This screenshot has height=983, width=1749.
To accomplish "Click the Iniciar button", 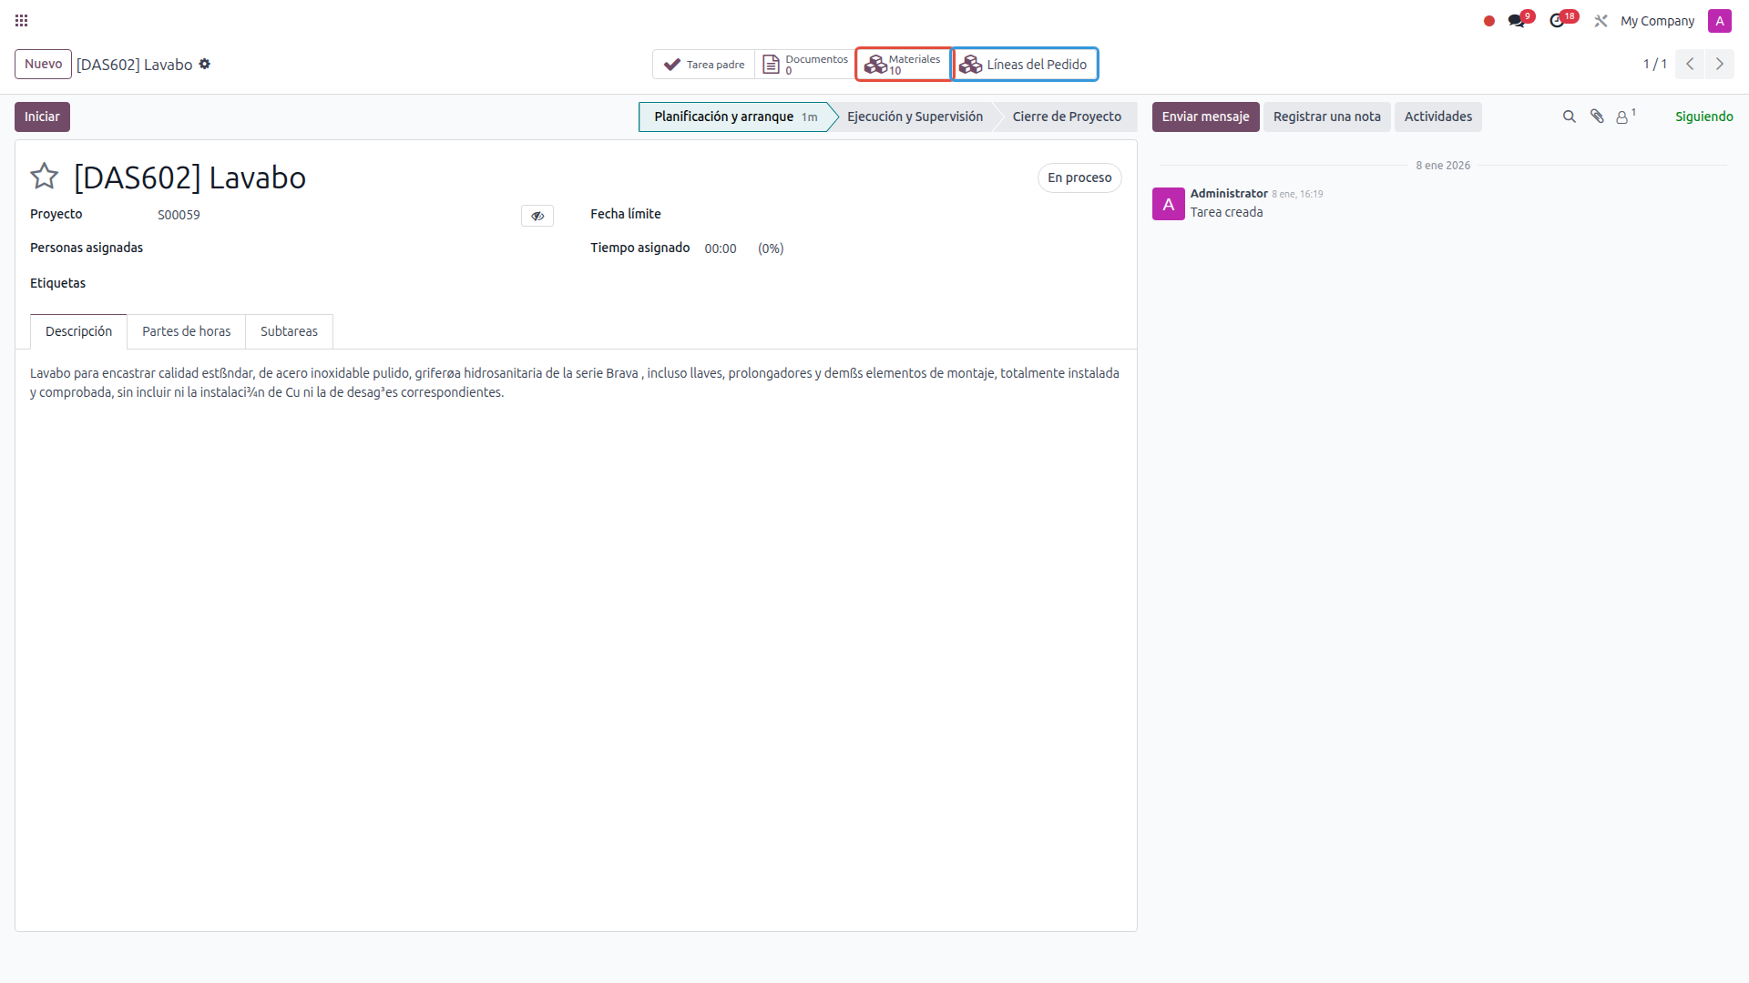I will [42, 117].
